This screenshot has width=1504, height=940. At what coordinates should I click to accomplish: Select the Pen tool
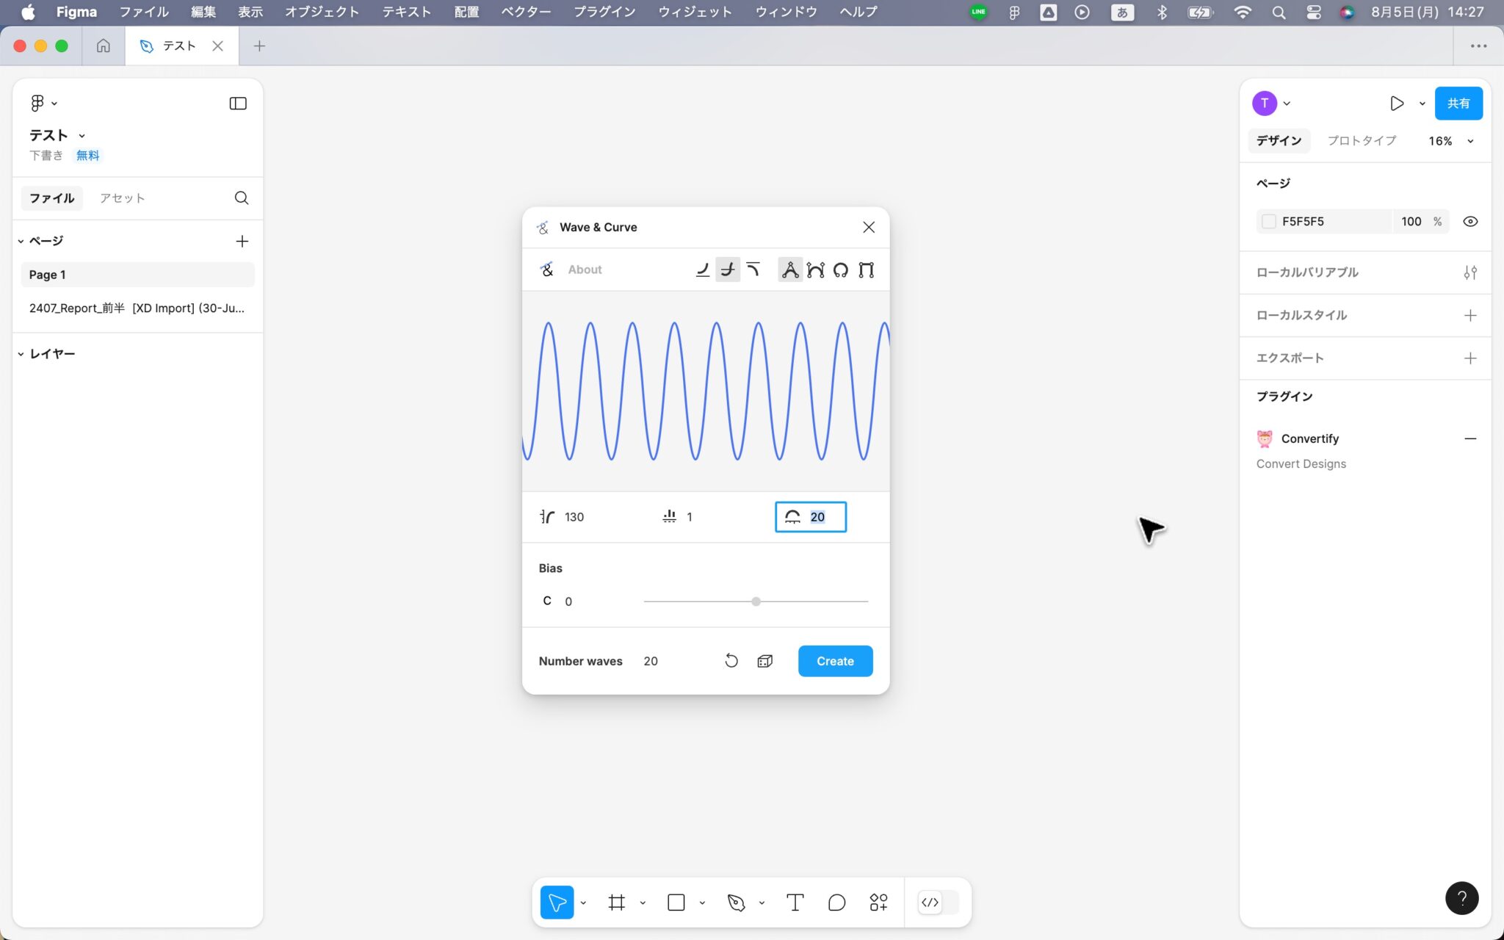[736, 903]
